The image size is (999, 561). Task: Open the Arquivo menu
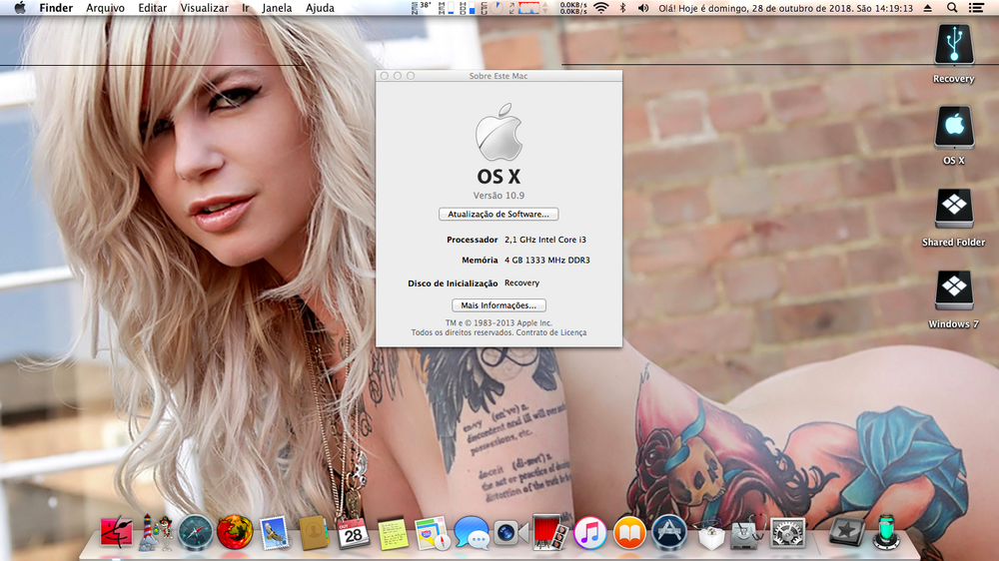pyautogui.click(x=105, y=8)
